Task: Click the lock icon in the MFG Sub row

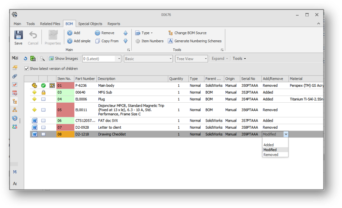Action: point(43,92)
